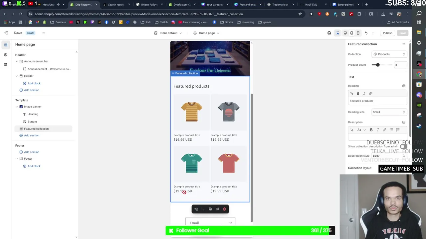Switch to desktop preview icon
The image size is (426, 239).
point(345,33)
